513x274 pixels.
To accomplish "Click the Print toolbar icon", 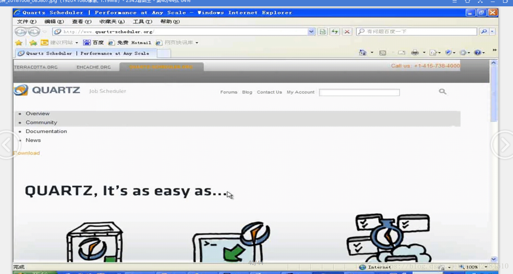I will pos(415,53).
